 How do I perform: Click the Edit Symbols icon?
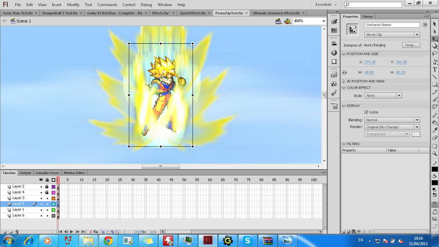(287, 21)
